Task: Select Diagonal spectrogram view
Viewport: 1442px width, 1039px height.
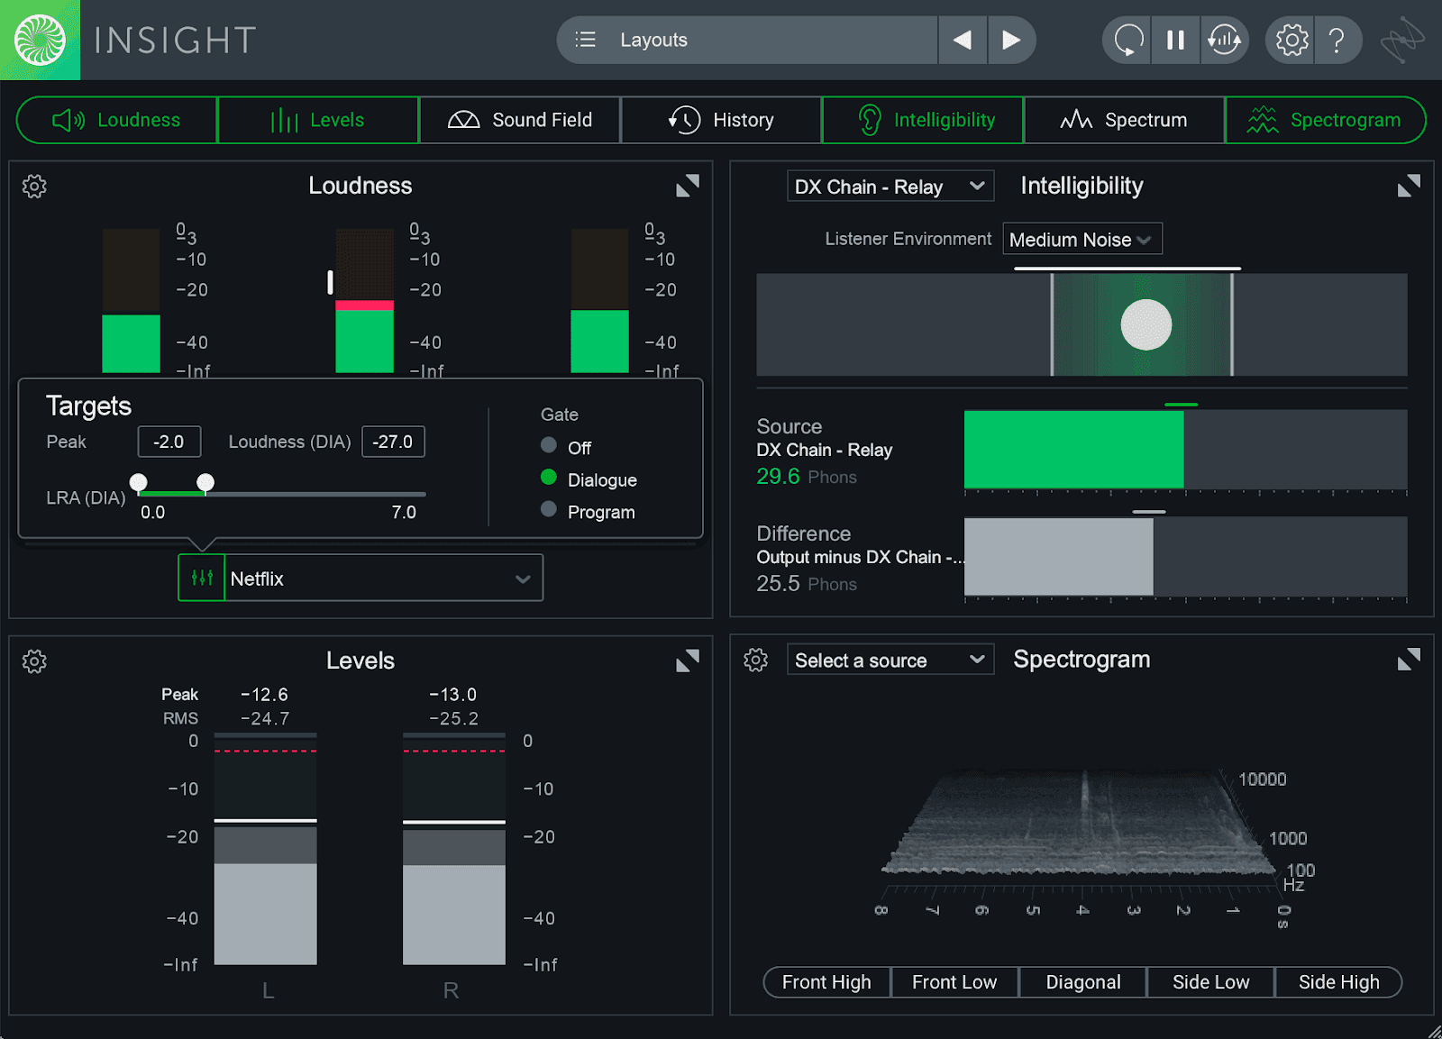Action: click(1083, 982)
